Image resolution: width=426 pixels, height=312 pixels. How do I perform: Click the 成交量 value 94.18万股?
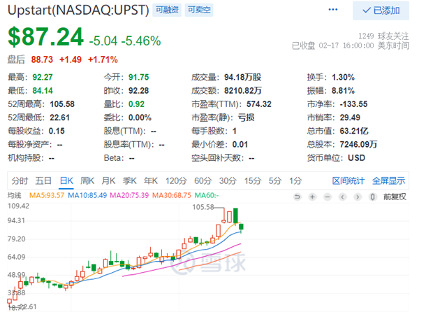pyautogui.click(x=242, y=77)
